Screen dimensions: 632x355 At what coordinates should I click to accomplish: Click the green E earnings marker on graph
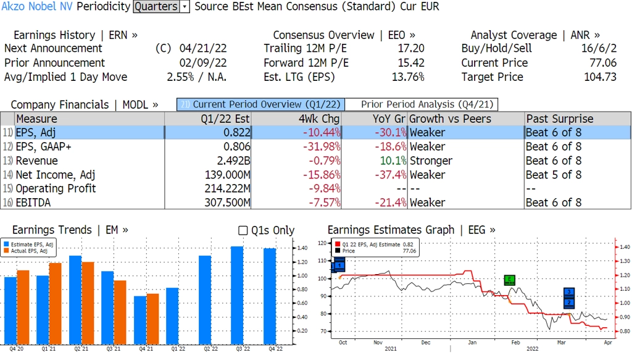click(x=509, y=280)
